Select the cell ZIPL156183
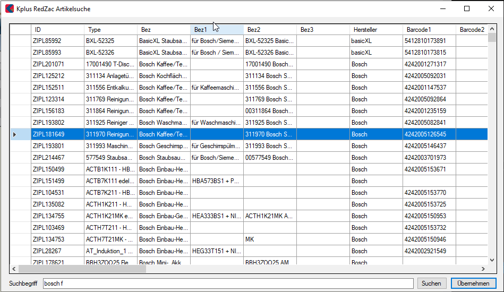504x292 pixels. (57, 111)
